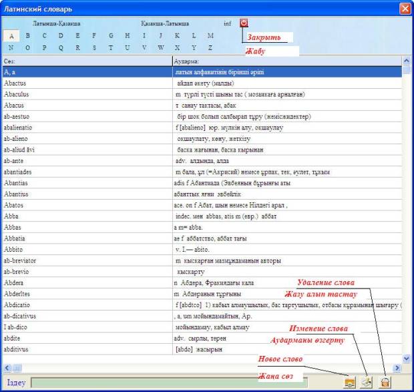Click in the Іздеу search field
This screenshot has height=392, width=414.
[x=167, y=383]
